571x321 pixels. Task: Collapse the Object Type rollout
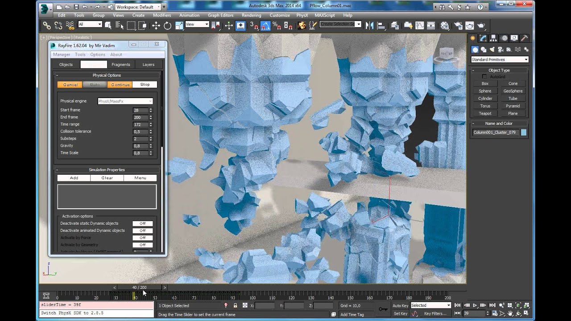tap(499, 70)
